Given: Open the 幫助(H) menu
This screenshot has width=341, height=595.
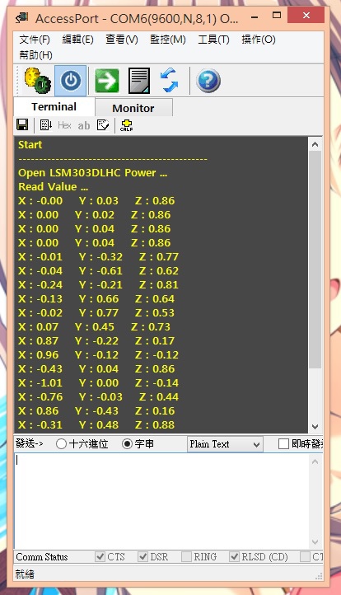Looking at the screenshot, I should pyautogui.click(x=35, y=55).
